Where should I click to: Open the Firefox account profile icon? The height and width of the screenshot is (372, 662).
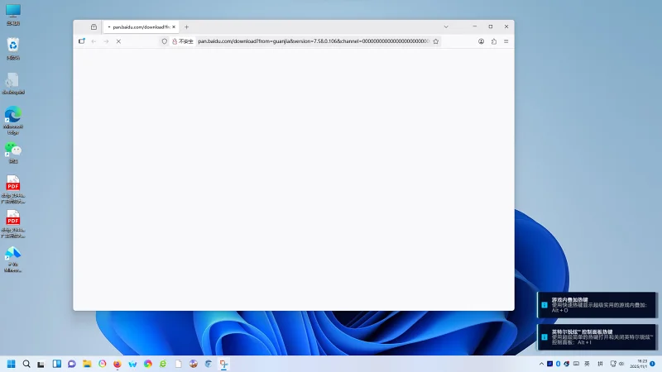coord(481,41)
